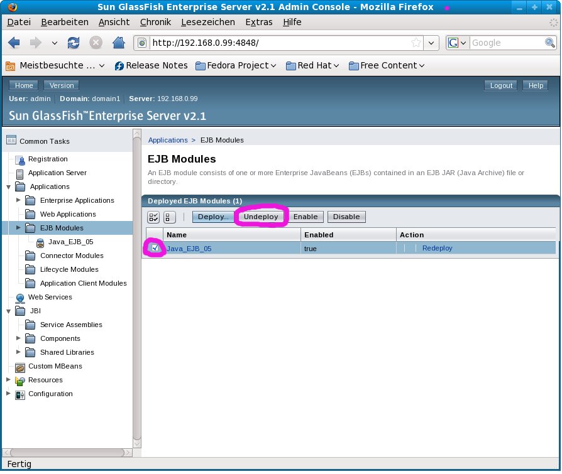The width and height of the screenshot is (562, 474).
Task: Collapse the Applications tree node
Action: [x=8, y=186]
